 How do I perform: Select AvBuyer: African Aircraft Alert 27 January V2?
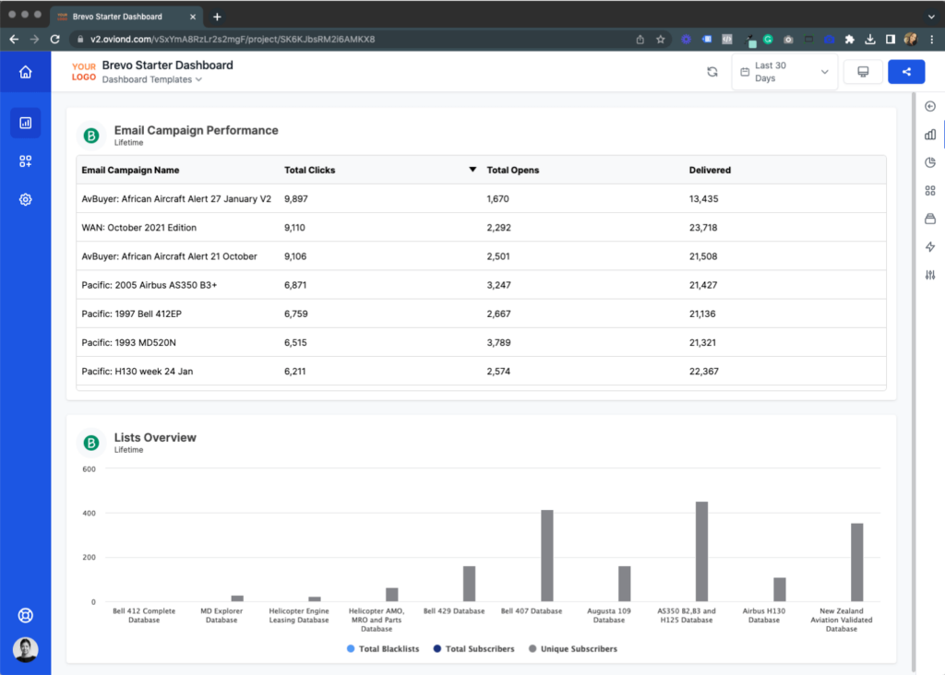click(x=481, y=198)
